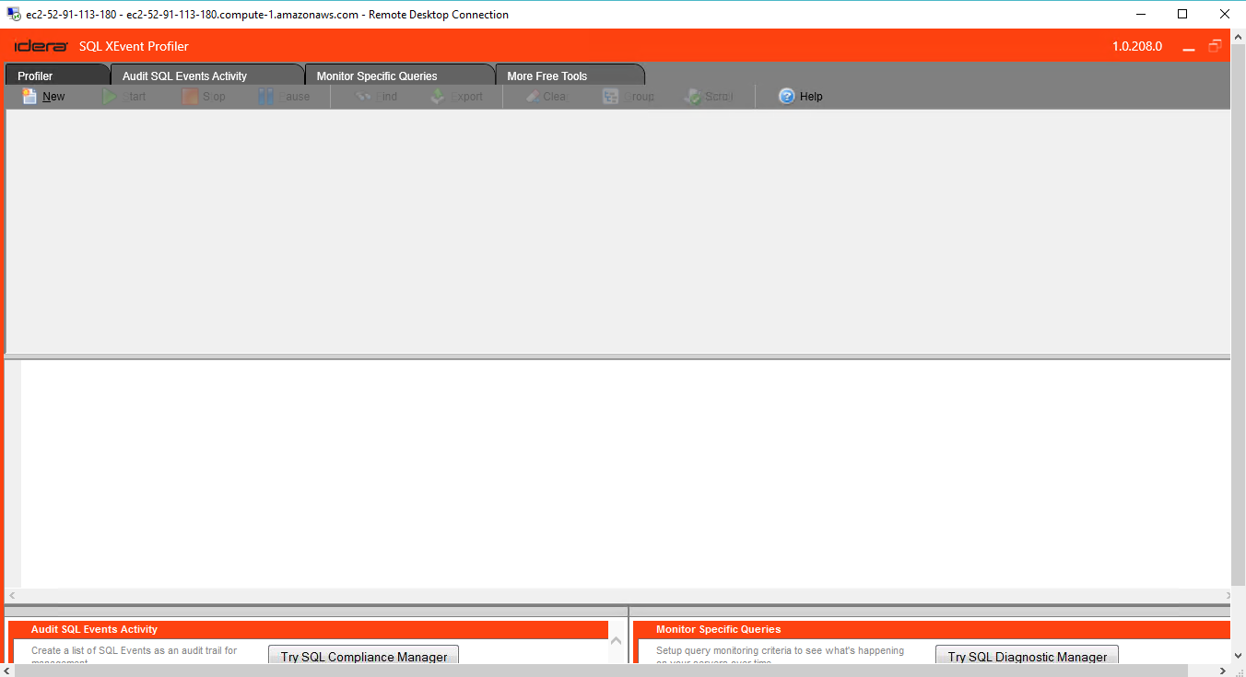The image size is (1246, 677).
Task: Go to the More Free Tools tab
Action: 547,76
